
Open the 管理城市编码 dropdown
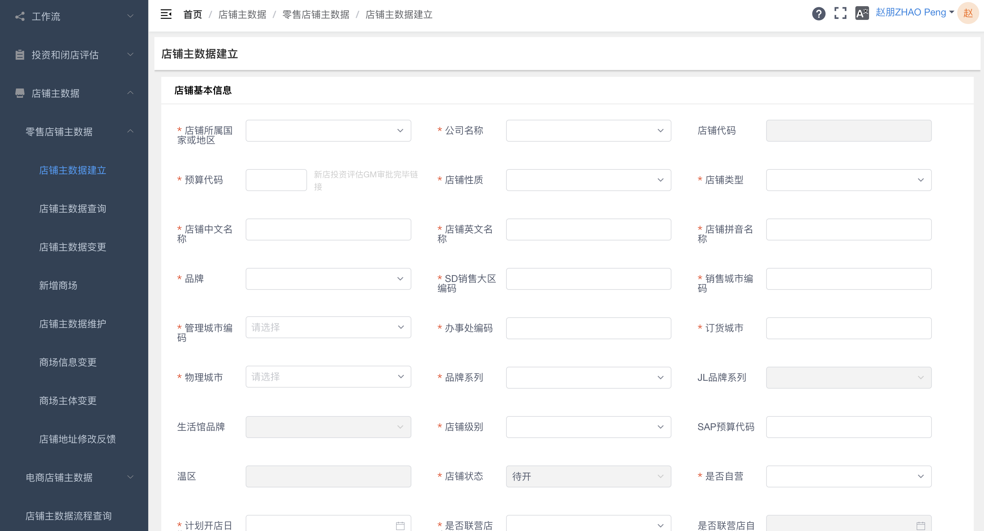click(x=328, y=327)
